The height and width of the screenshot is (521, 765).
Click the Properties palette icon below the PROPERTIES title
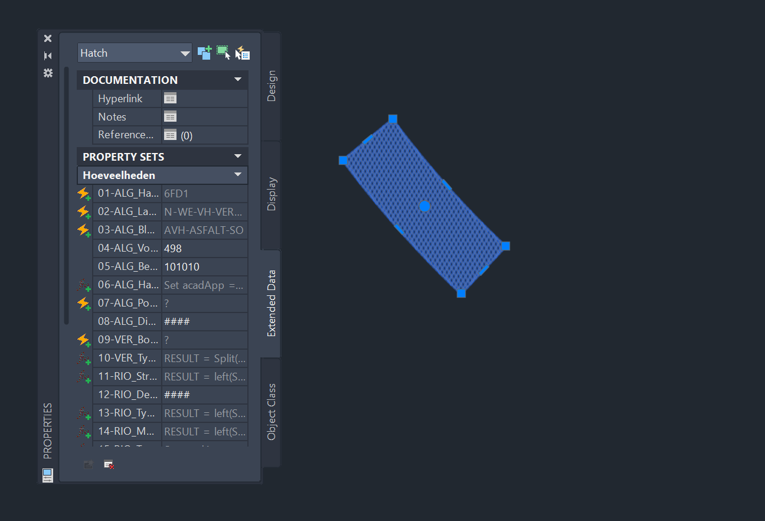(x=48, y=475)
